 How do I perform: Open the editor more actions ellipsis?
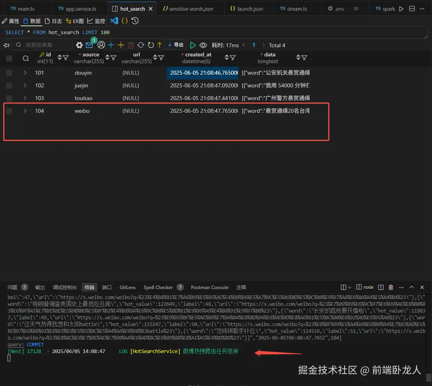422,9
